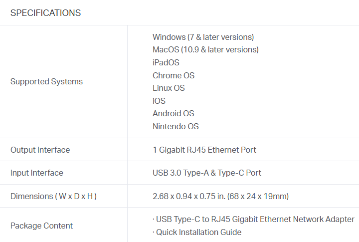Select the 2.68 x 0.94 x 0.75 in. value
Viewport: 359px width, 242px height.
click(x=188, y=196)
